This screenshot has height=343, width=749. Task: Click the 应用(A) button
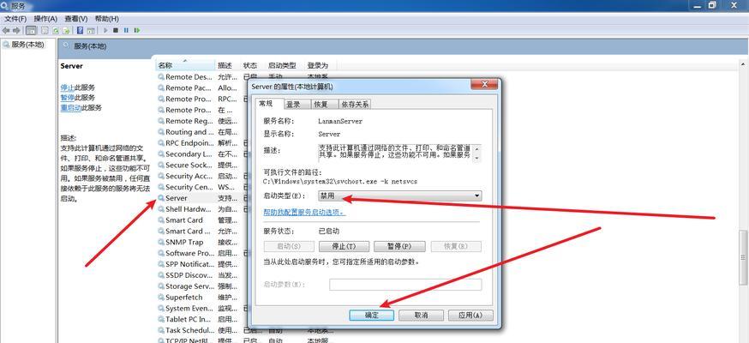click(470, 316)
